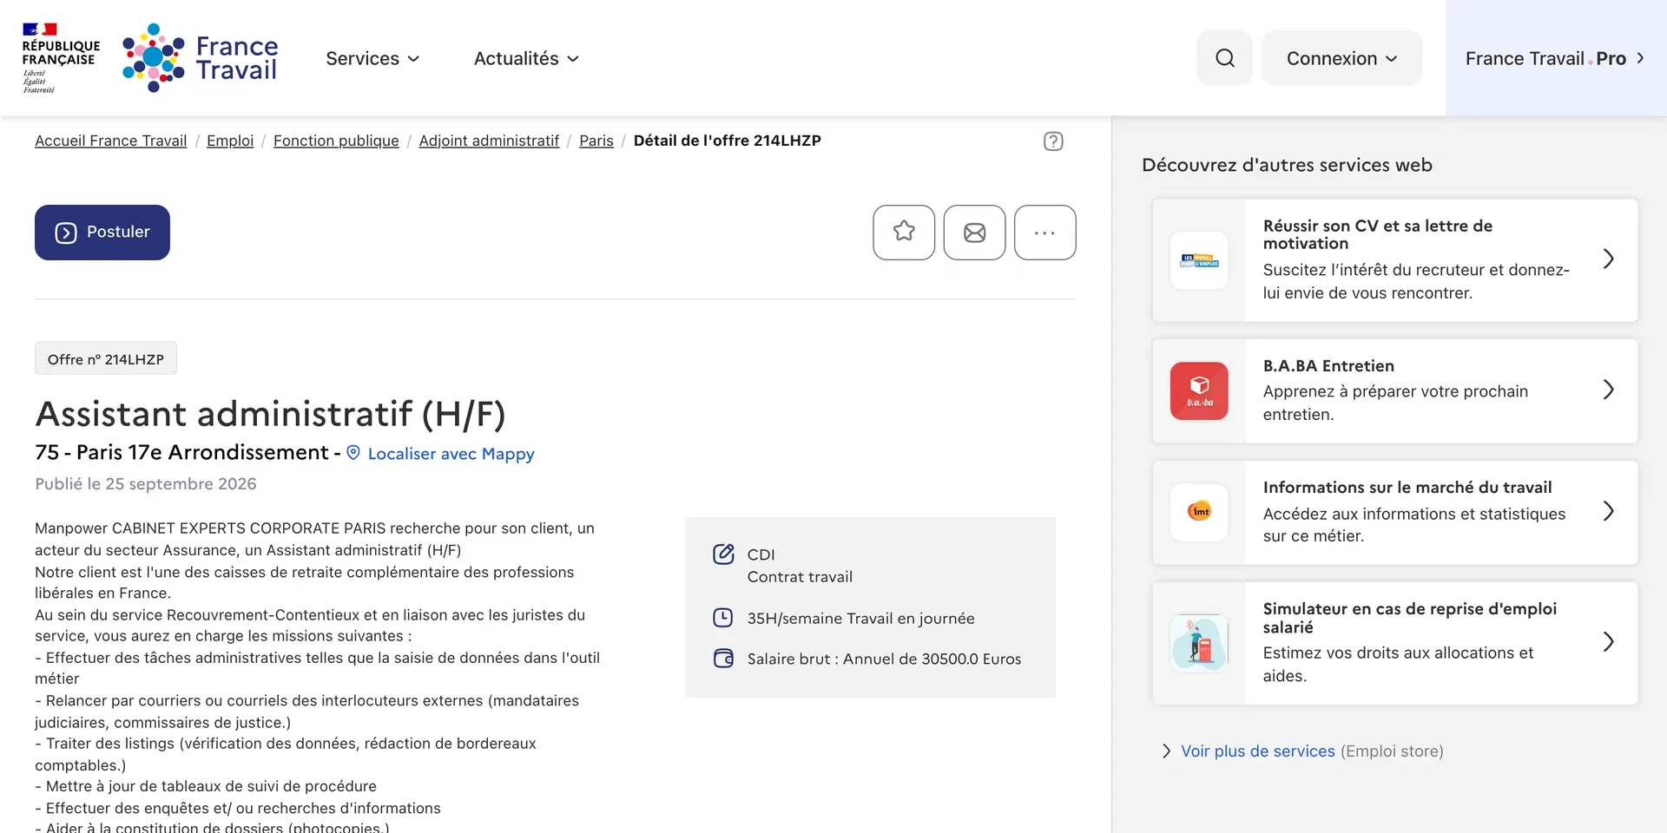Expand the Actualités menu

point(526,58)
